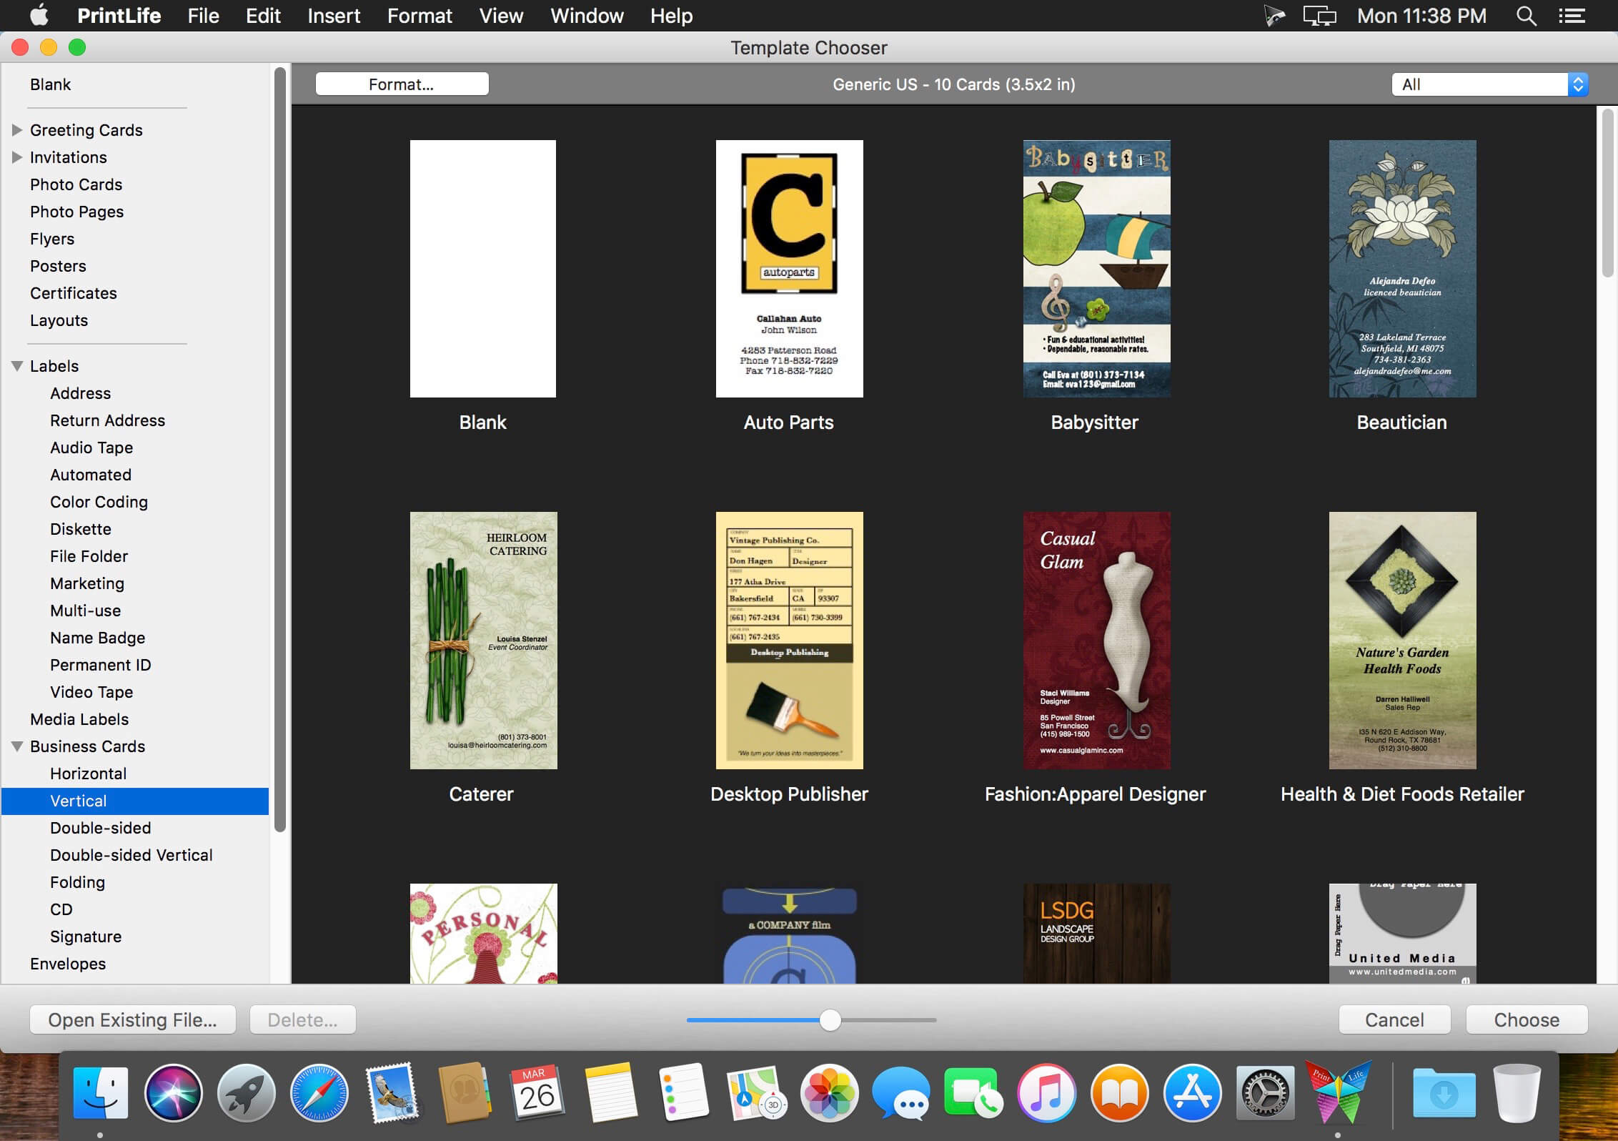Open Notification Center list icon
This screenshot has height=1141, width=1618.
pyautogui.click(x=1572, y=16)
